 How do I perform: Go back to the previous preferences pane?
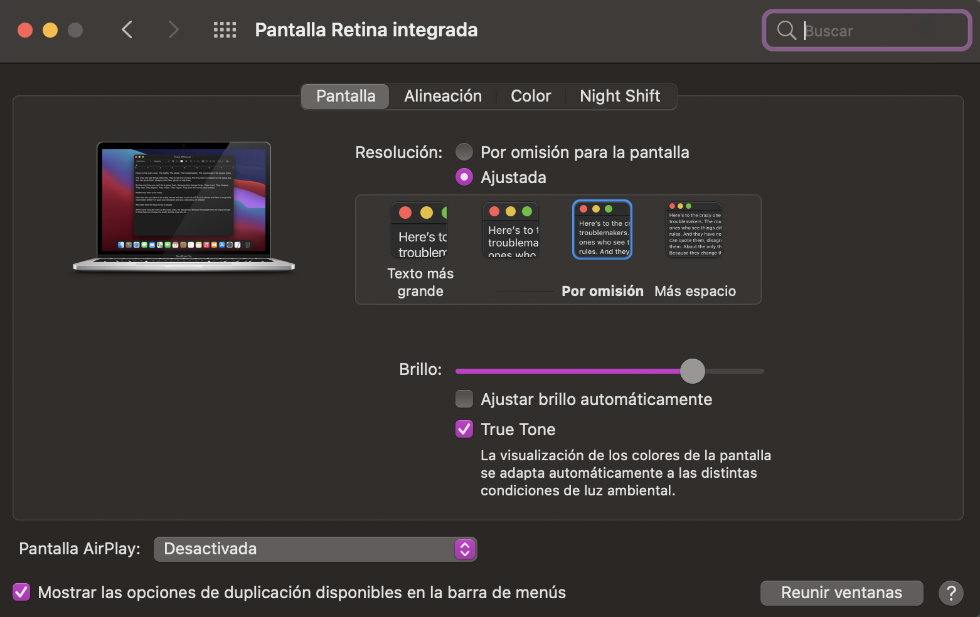click(127, 29)
